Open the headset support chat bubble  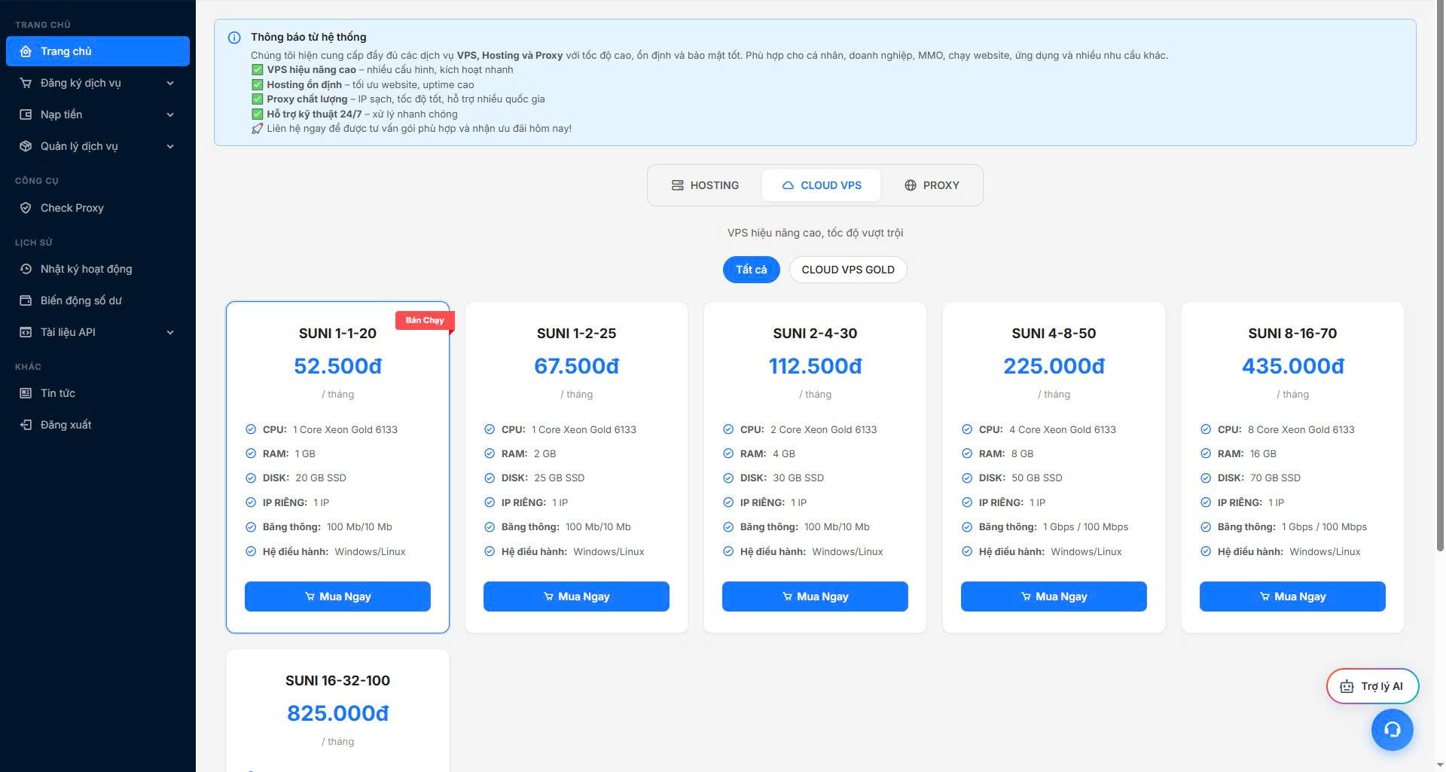click(1392, 730)
